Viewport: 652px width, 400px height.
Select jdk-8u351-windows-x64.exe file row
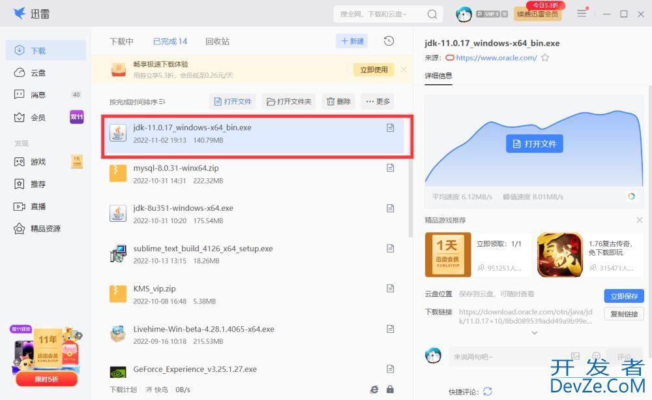coord(254,214)
